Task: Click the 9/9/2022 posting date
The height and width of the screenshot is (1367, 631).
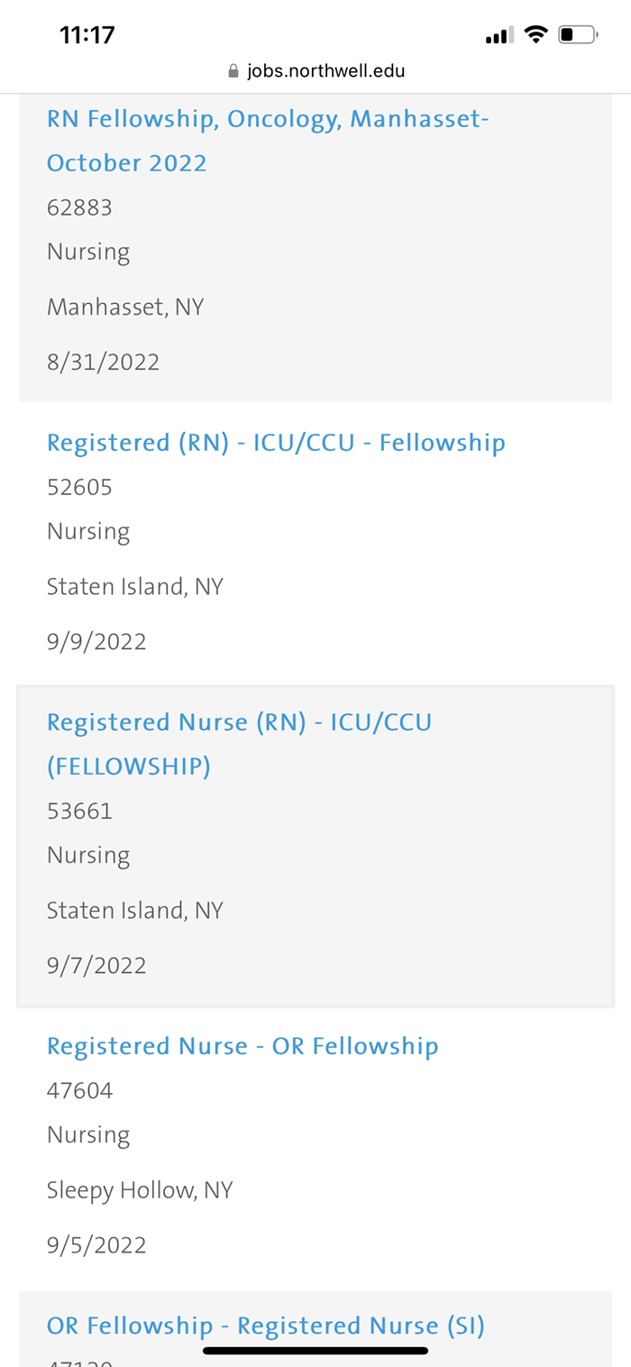Action: pyautogui.click(x=96, y=642)
